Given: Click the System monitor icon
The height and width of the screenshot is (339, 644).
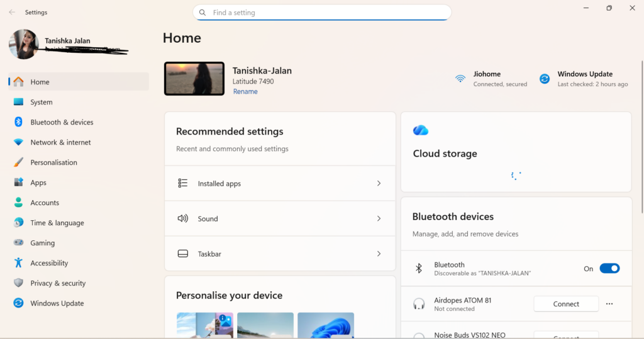Looking at the screenshot, I should [18, 102].
